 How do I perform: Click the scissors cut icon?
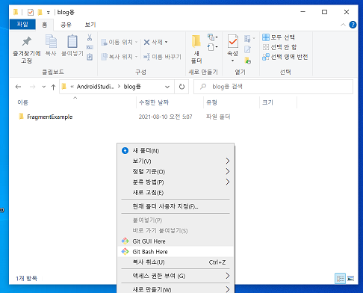point(90,37)
